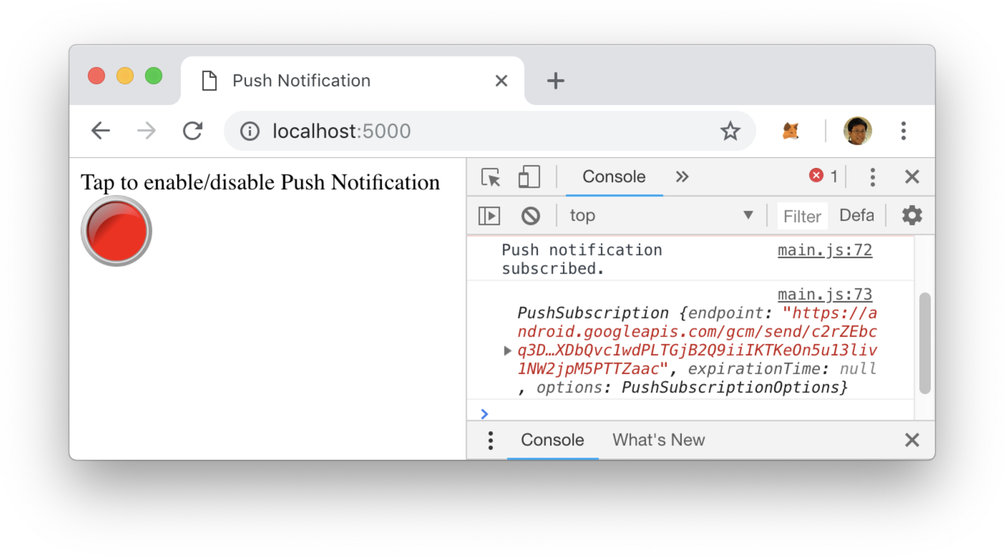This screenshot has width=1004, height=556.
Task: Open console settings gear
Action: point(912,216)
